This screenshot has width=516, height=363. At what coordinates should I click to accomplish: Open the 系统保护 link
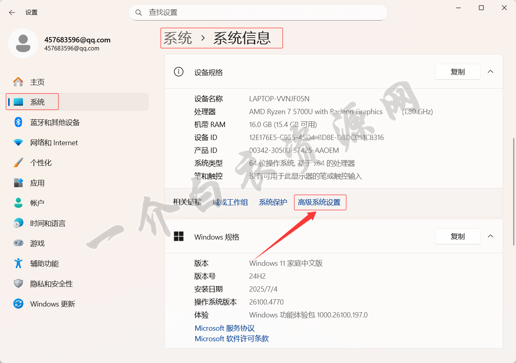tap(273, 202)
